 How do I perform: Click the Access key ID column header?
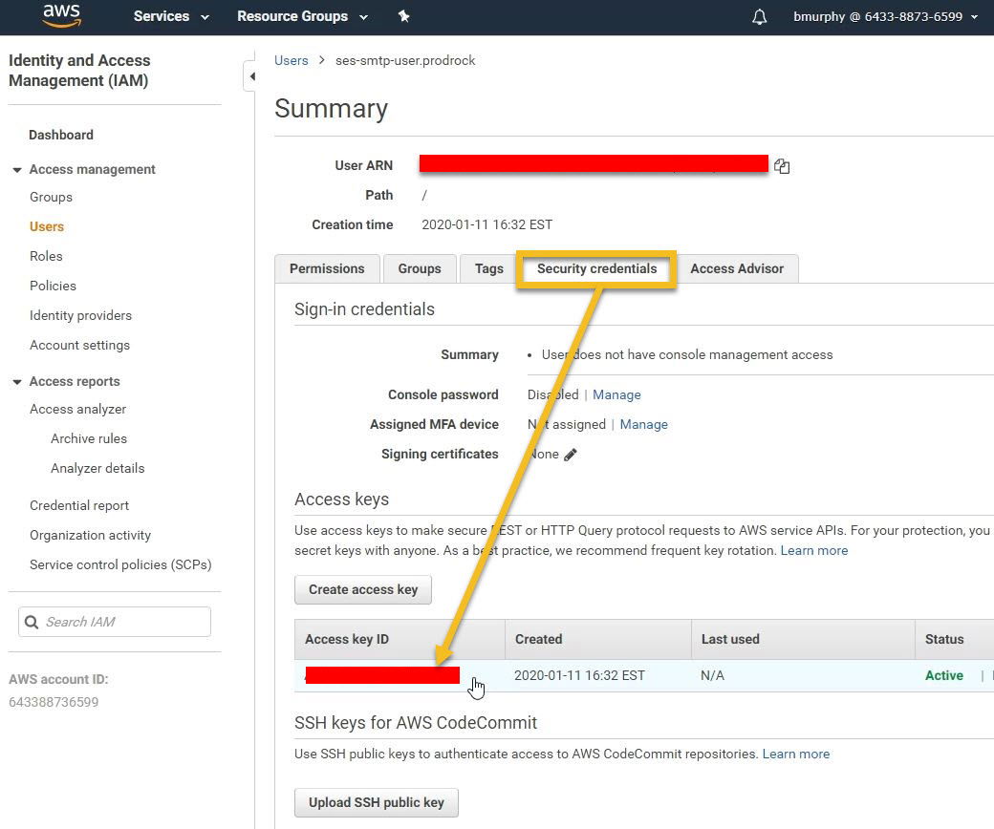400,640
